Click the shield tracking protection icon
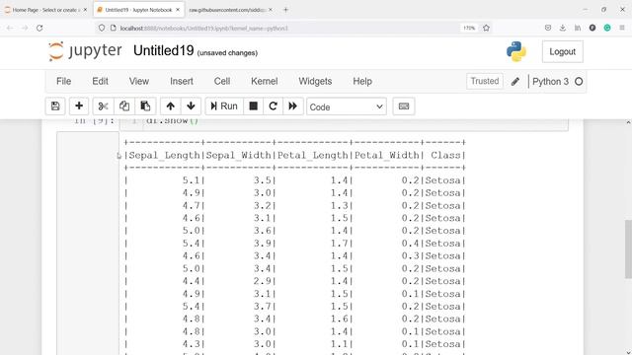 pos(102,29)
